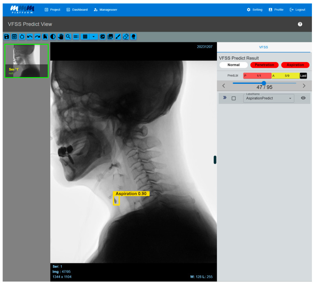Redo action with the redo arrow
Screen dimensions: 314x284
pyautogui.click(x=37, y=37)
